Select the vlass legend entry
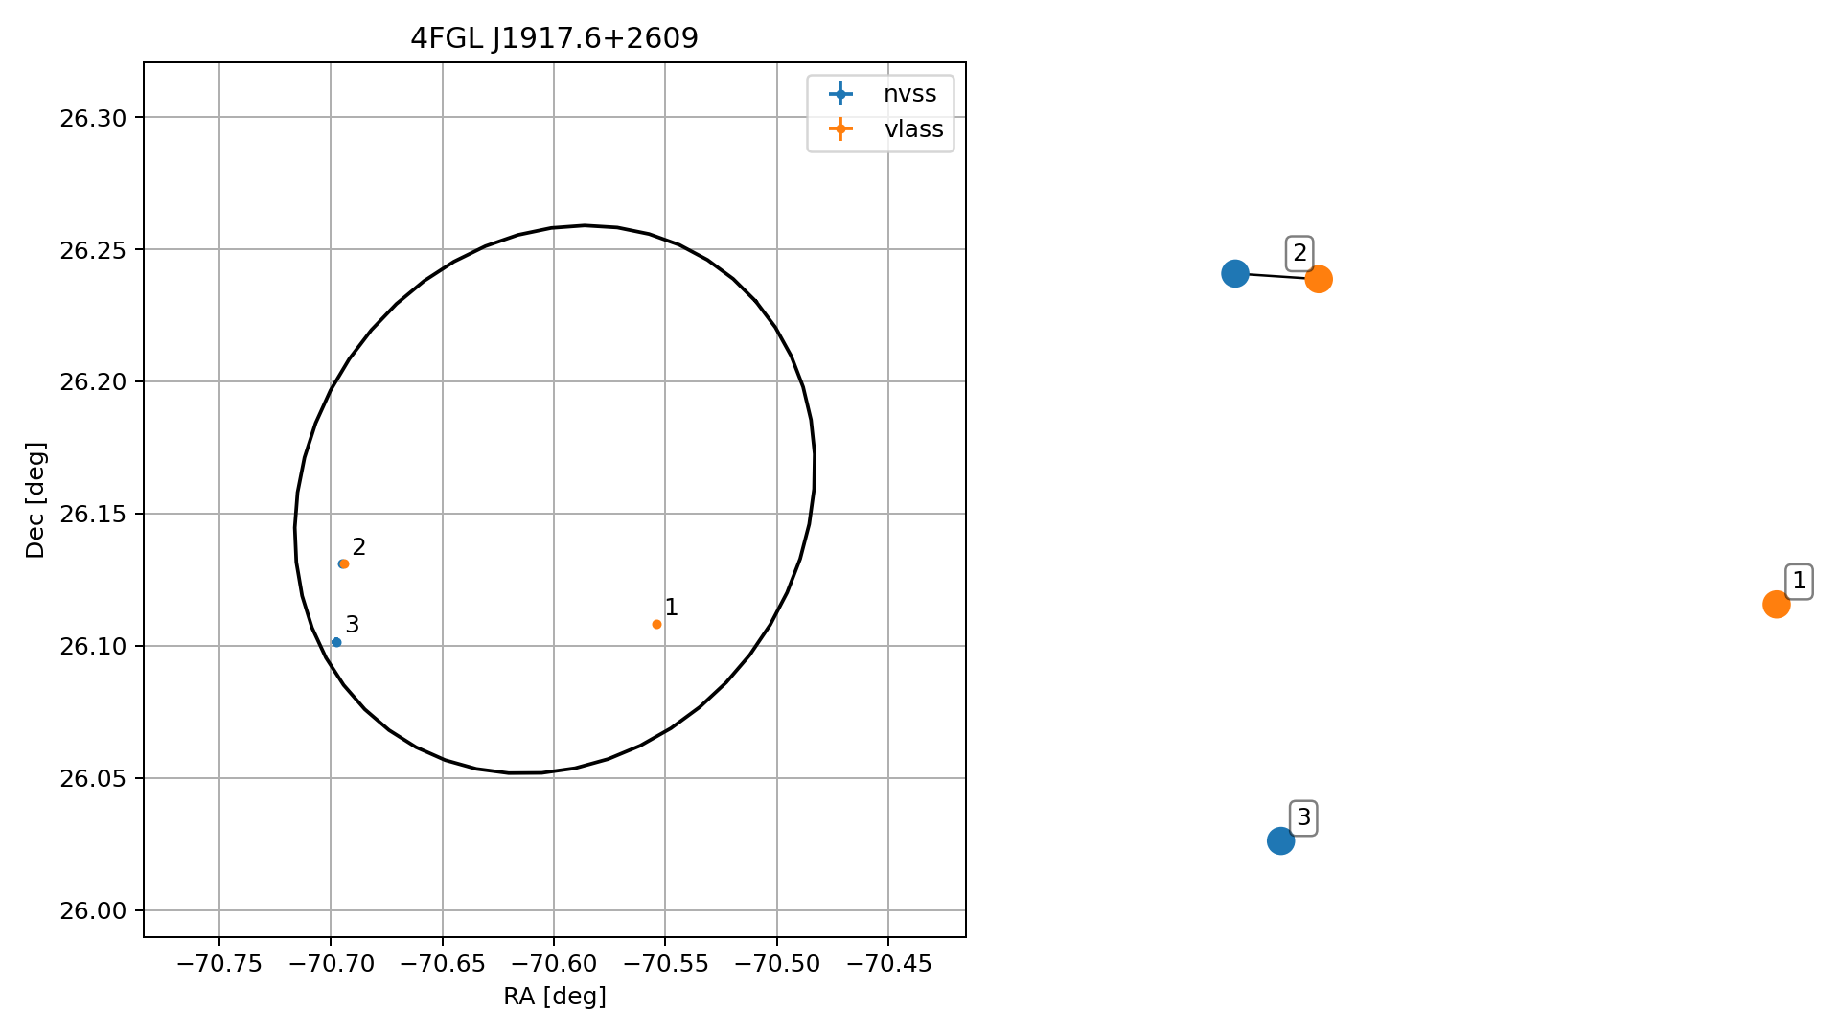Image resolution: width=1839 pixels, height=1035 pixels. coord(885,128)
